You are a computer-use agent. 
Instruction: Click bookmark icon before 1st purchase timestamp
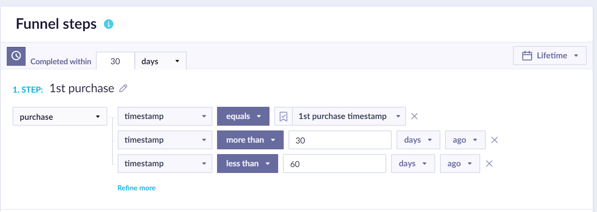click(283, 116)
